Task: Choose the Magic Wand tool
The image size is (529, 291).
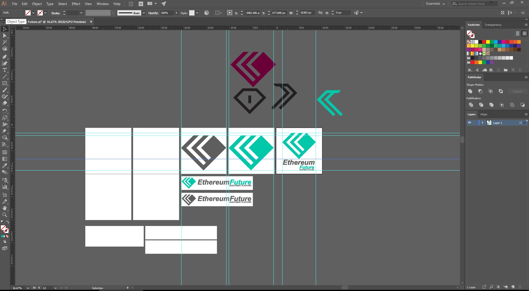Action: coord(5,42)
